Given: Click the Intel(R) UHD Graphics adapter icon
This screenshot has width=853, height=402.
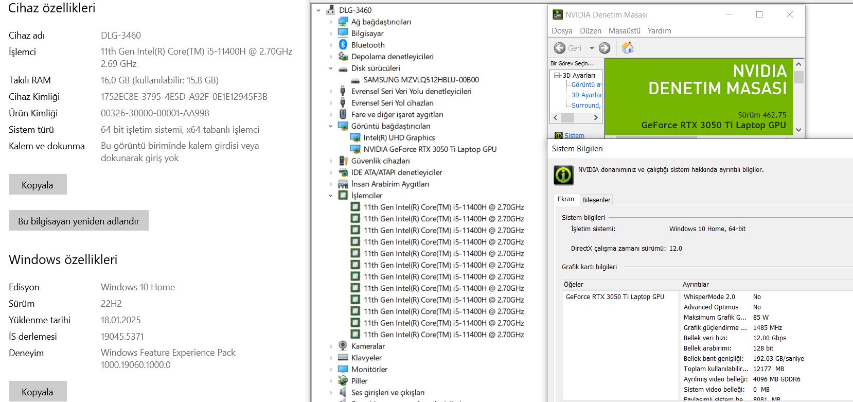Looking at the screenshot, I should pos(355,137).
